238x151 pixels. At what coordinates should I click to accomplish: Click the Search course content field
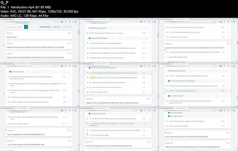pos(15,27)
